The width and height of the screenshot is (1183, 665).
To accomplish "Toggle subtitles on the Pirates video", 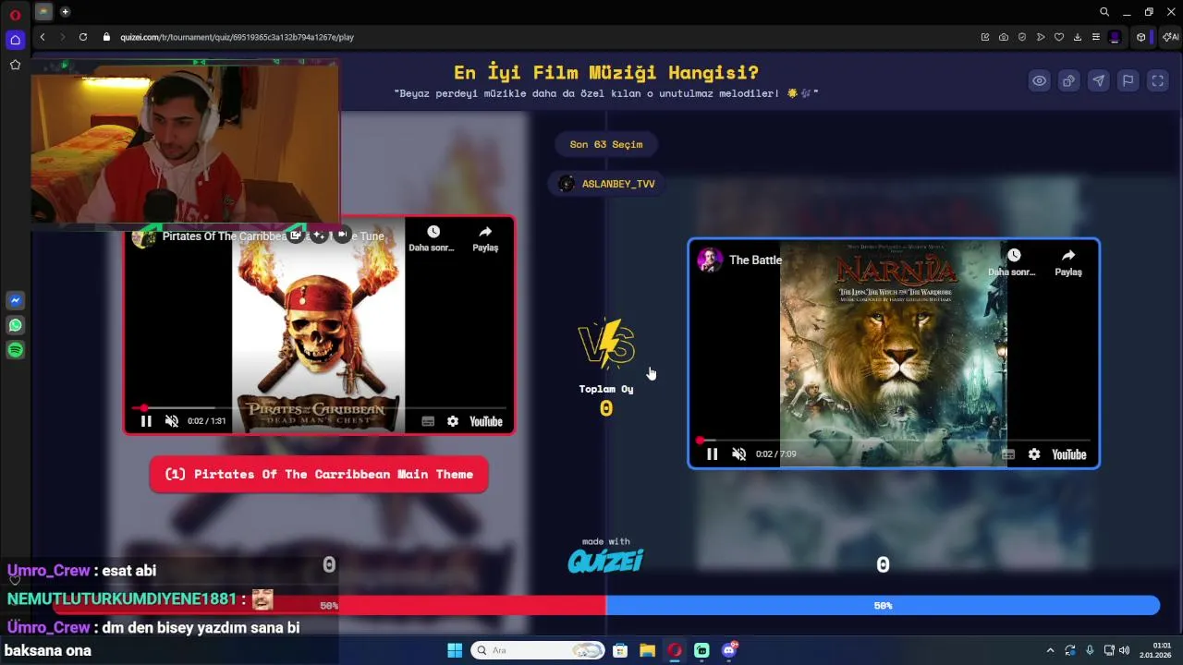I will (x=428, y=421).
